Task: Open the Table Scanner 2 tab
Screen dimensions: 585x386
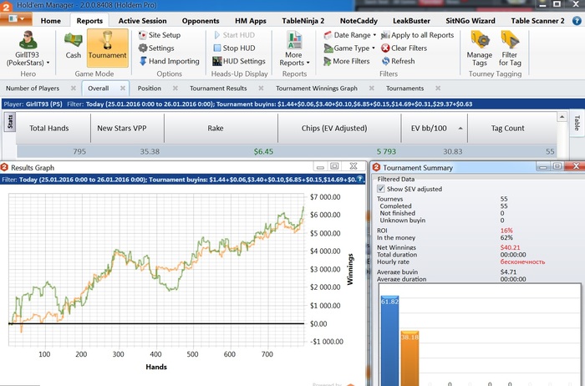Action: [537, 21]
